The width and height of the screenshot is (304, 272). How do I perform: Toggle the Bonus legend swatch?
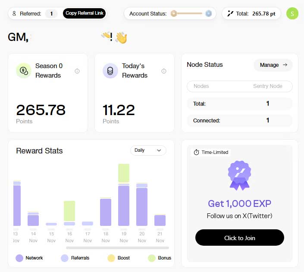click(152, 258)
